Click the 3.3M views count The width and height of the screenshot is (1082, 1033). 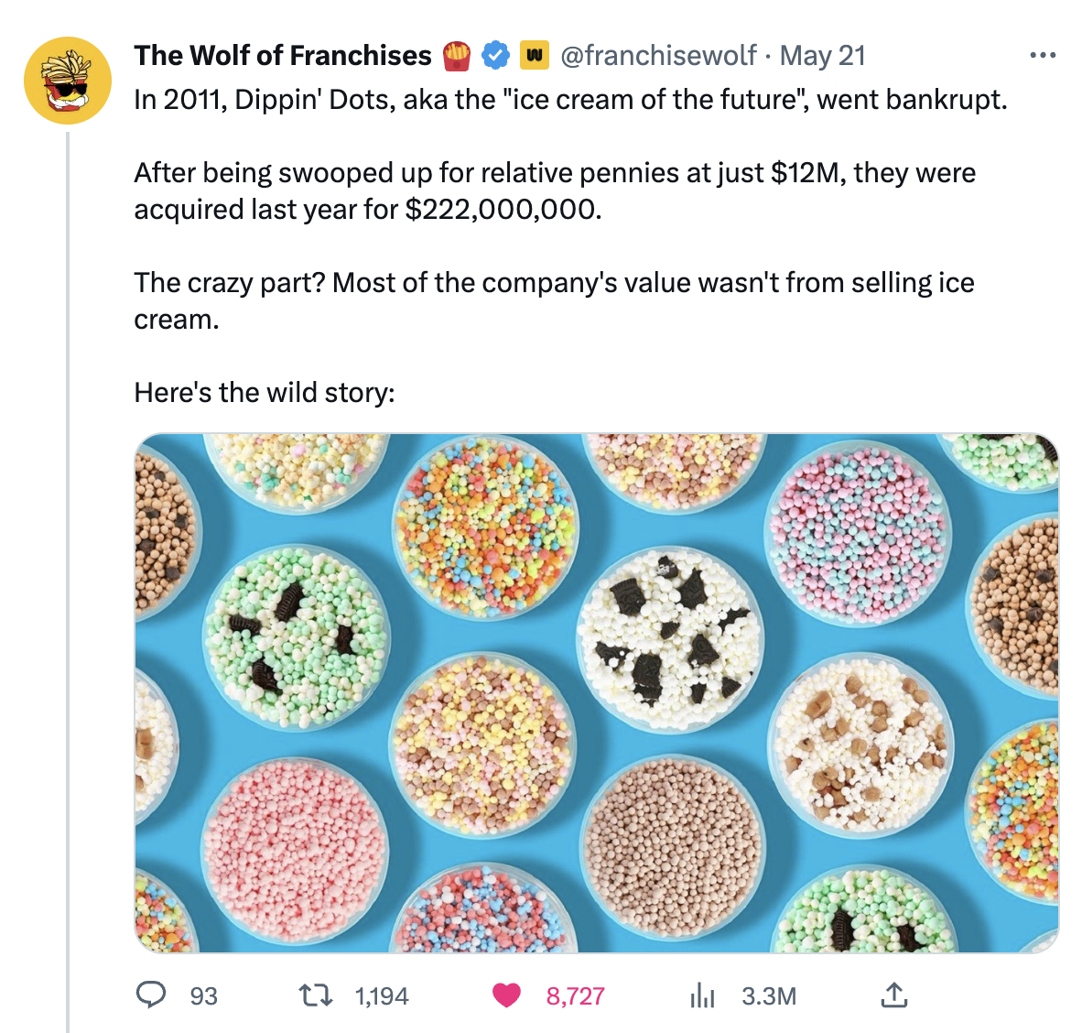click(769, 995)
